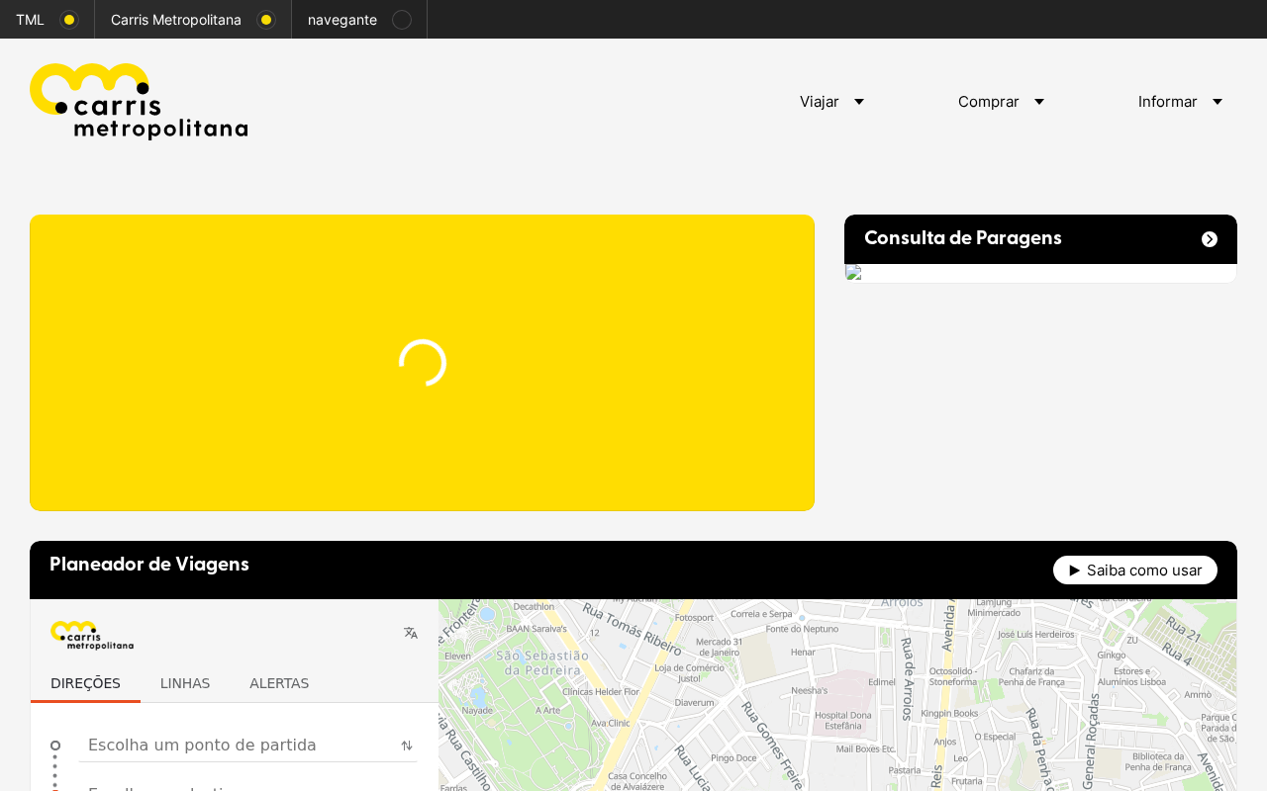The height and width of the screenshot is (791, 1267).
Task: Select the DIREÇÕES tab
Action: pos(85,683)
